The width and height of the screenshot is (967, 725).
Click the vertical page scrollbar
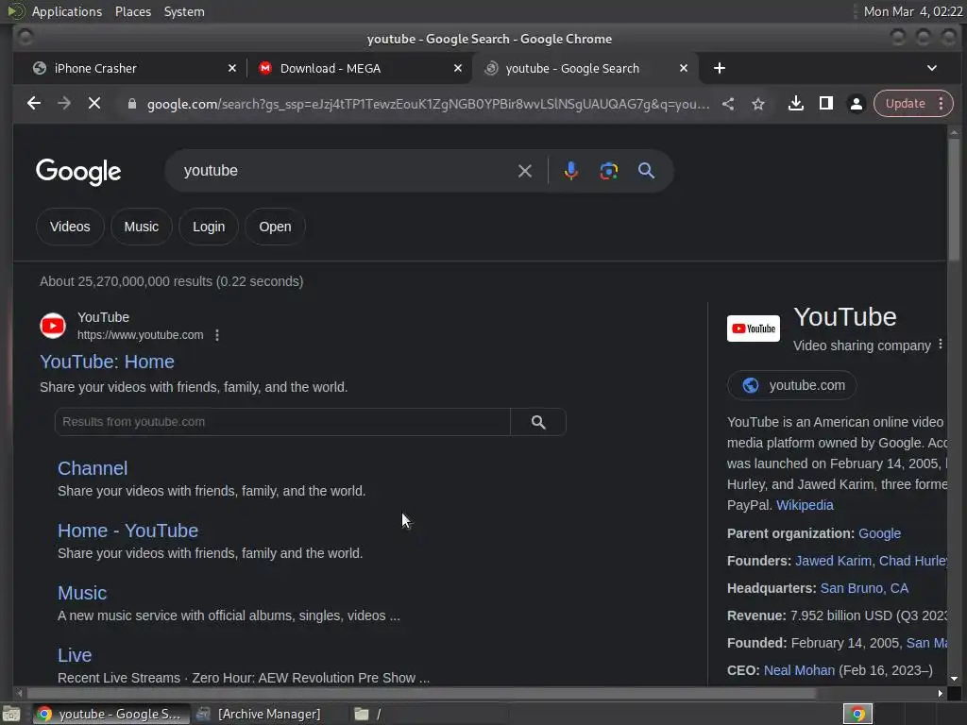pos(954,199)
